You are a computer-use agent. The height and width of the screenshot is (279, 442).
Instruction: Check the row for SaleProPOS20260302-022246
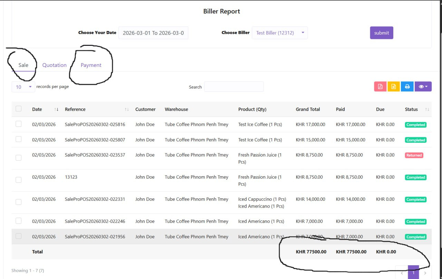19,221
